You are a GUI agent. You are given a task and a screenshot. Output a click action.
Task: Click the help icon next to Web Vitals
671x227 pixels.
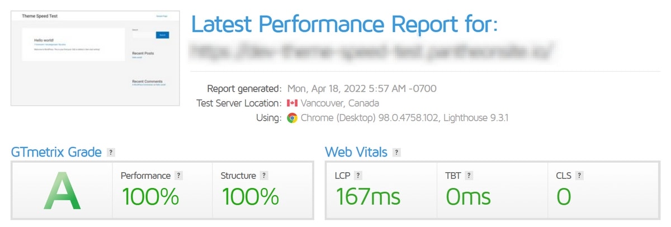(396, 152)
